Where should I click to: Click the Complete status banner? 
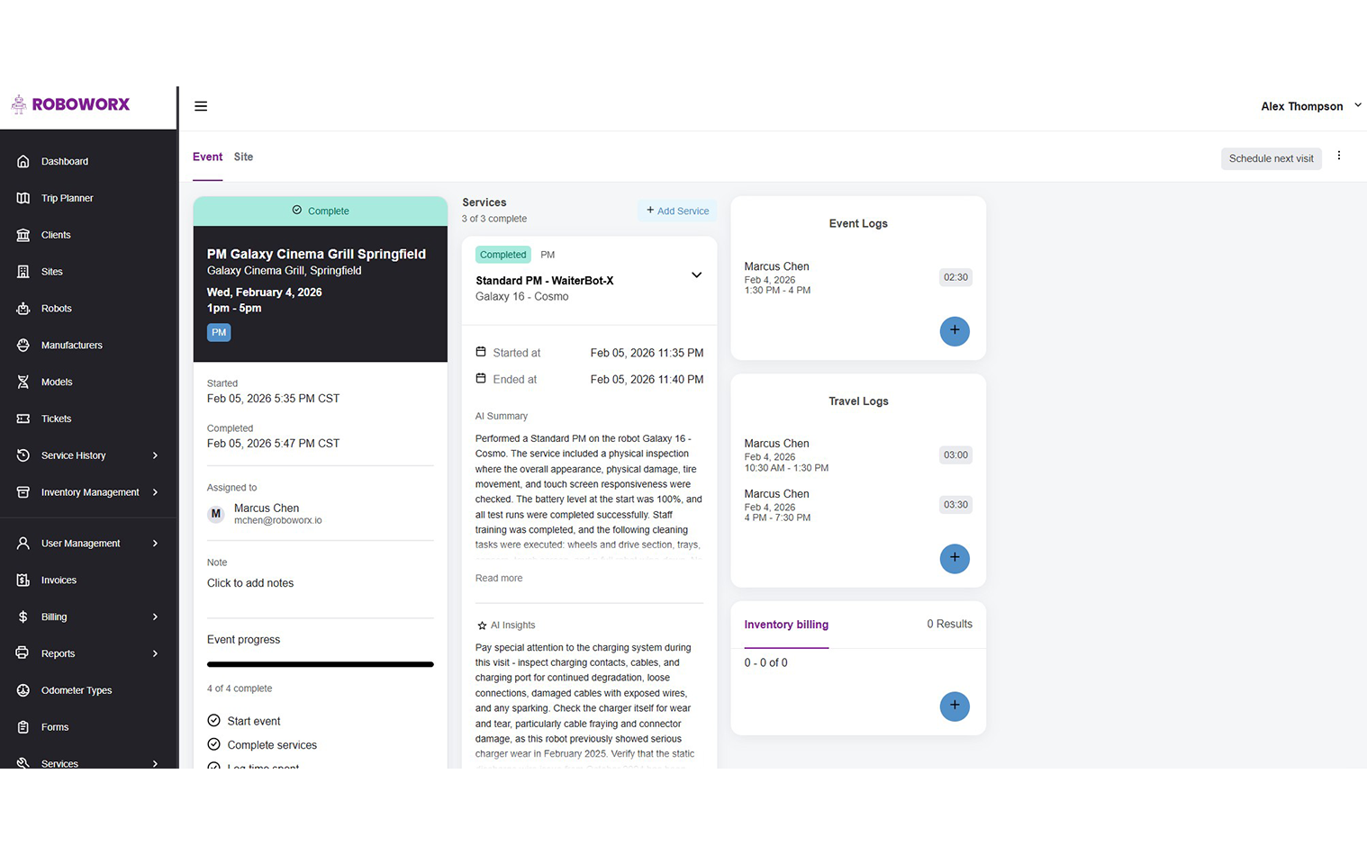pyautogui.click(x=320, y=211)
